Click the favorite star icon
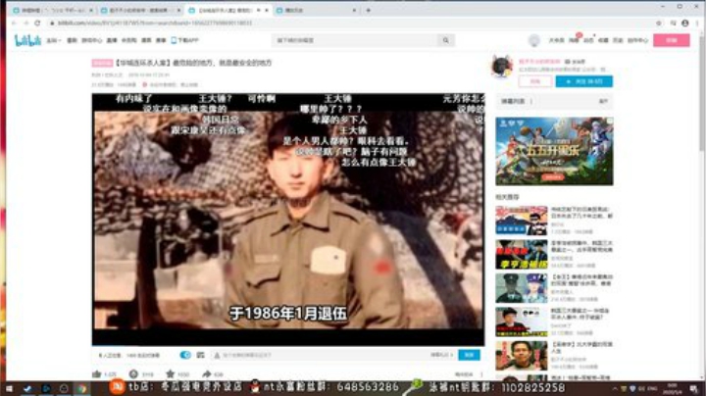Viewport: 706px width, 396px height. click(x=170, y=374)
